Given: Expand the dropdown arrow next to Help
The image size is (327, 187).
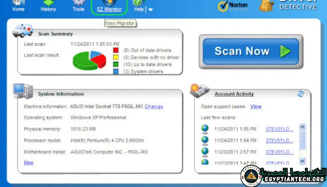Looking at the screenshot, I should 150,9.
